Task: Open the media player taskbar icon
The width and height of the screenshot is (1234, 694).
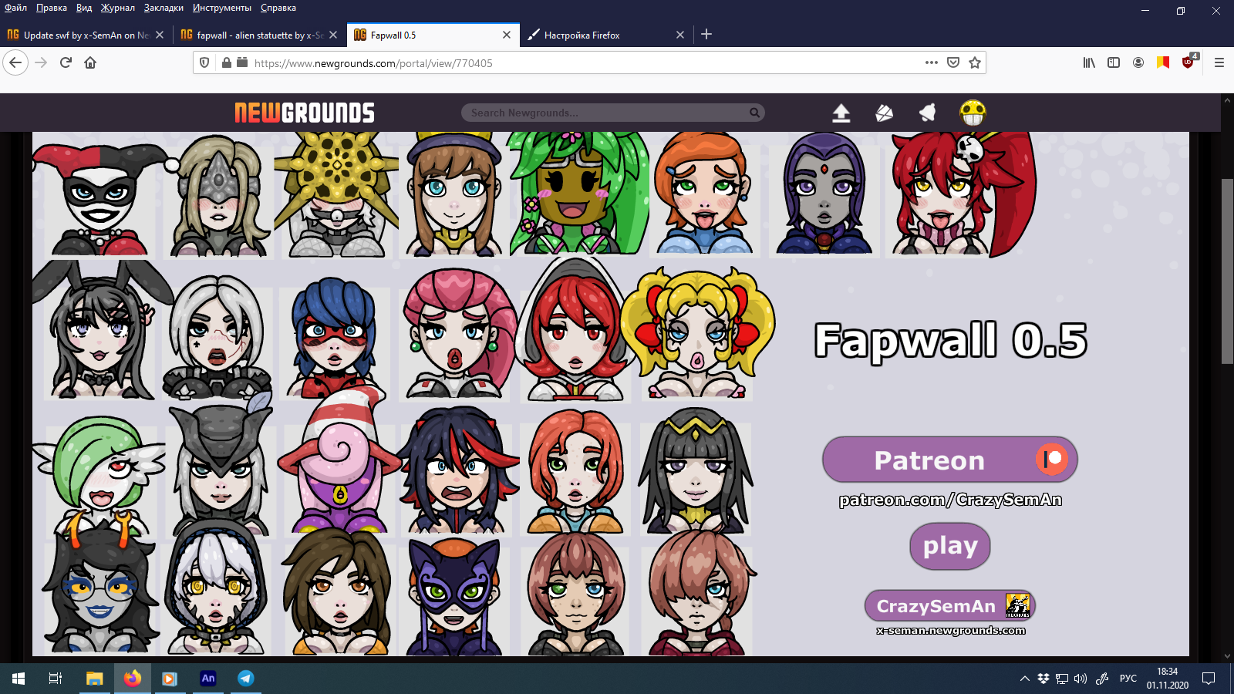Action: pyautogui.click(x=170, y=679)
